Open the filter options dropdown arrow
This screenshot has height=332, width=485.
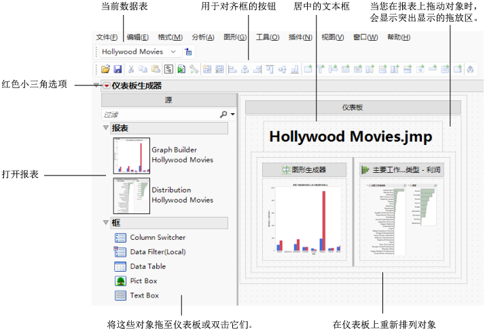click(x=232, y=115)
